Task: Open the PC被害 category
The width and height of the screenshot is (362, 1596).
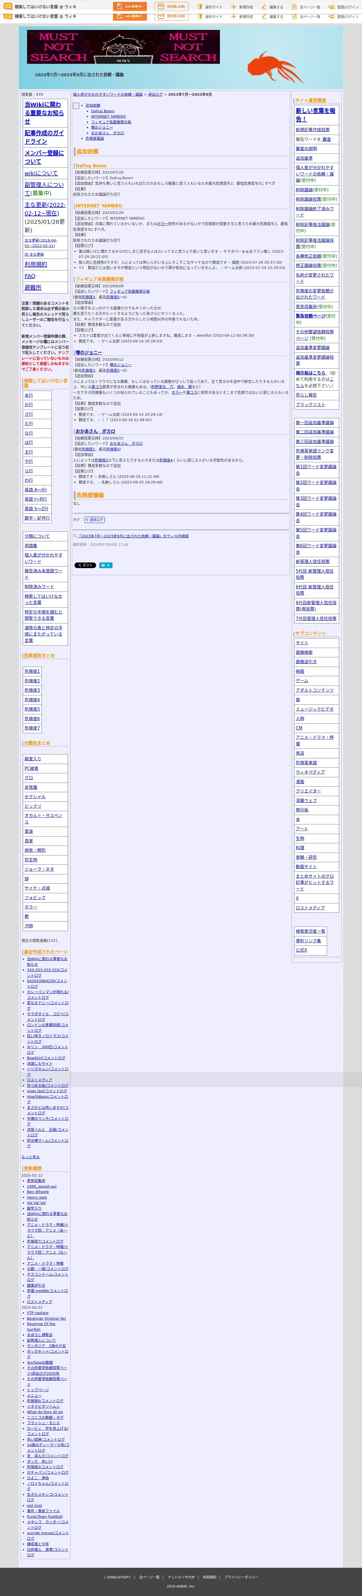Action: click(31, 768)
